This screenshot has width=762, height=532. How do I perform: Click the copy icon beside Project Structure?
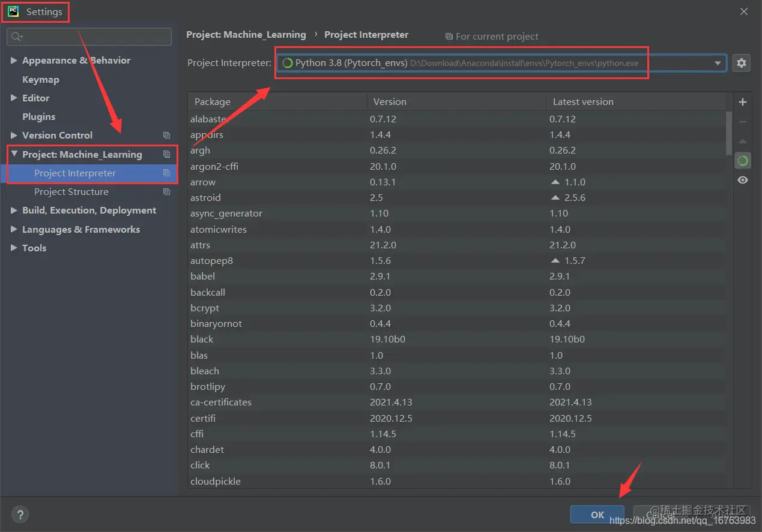pyautogui.click(x=167, y=192)
